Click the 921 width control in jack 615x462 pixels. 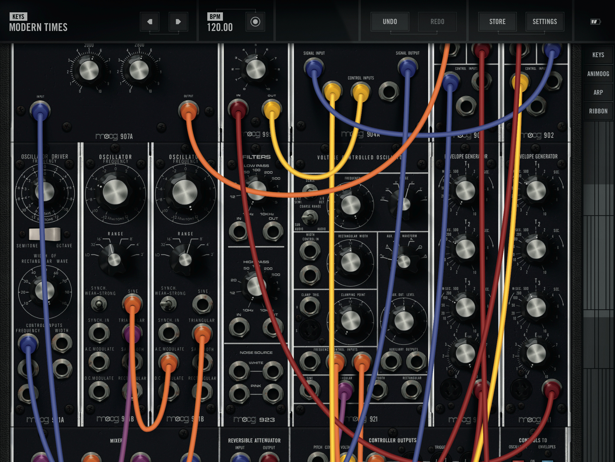(310, 251)
